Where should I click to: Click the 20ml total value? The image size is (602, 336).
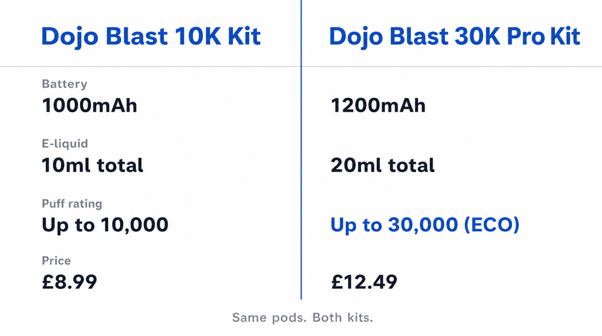383,165
